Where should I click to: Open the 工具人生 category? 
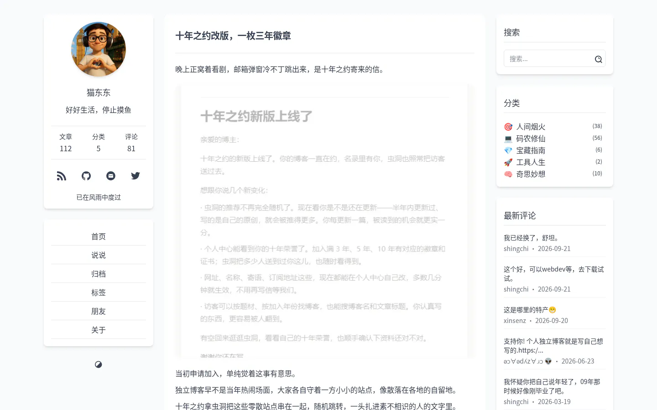[x=531, y=162]
